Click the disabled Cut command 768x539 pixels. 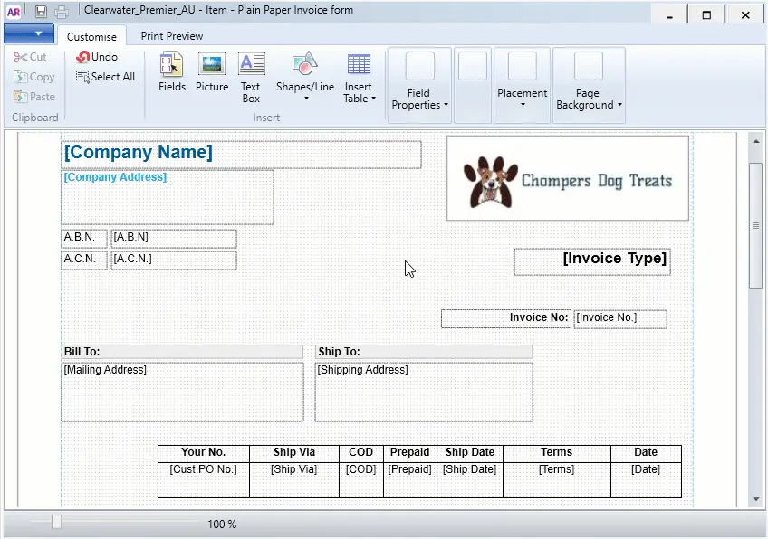(x=30, y=57)
